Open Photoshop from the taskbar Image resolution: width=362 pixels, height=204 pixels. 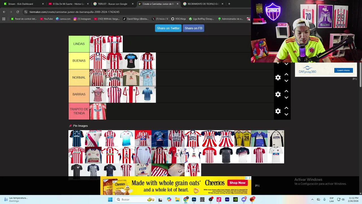tap(194, 199)
